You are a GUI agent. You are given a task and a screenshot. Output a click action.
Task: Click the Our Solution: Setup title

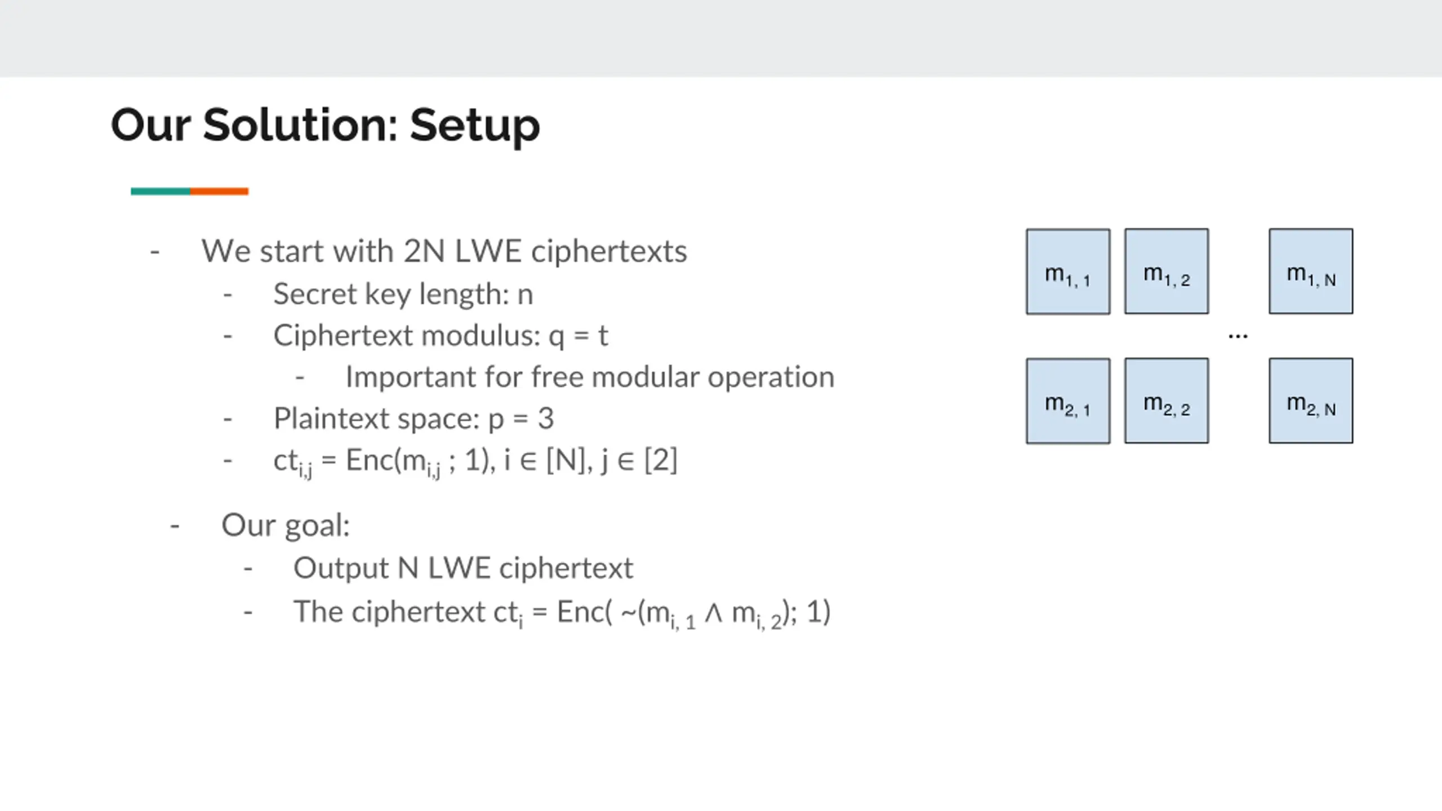coord(326,125)
